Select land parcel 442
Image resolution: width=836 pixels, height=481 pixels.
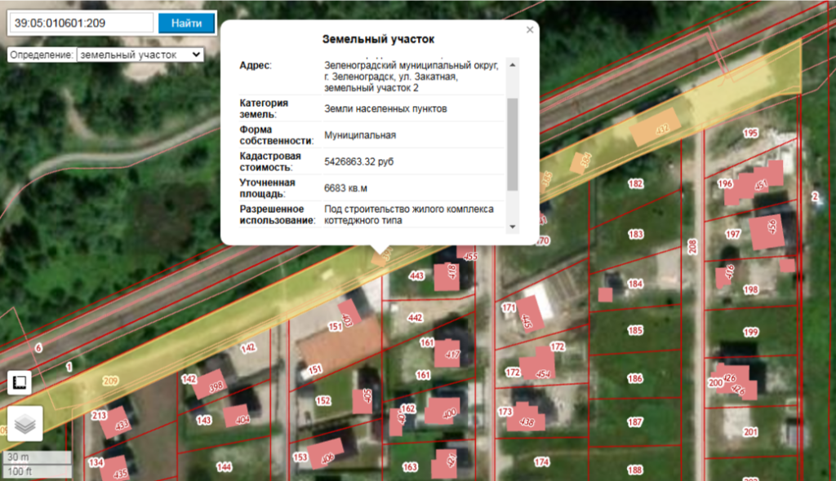pyautogui.click(x=416, y=317)
